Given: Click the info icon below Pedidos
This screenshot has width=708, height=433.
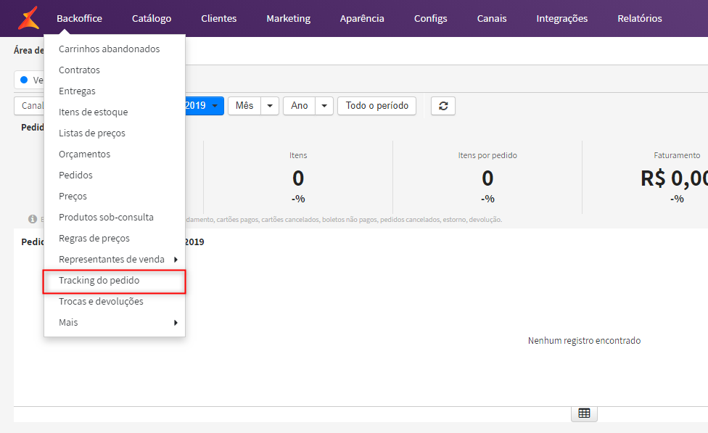Looking at the screenshot, I should tap(33, 219).
